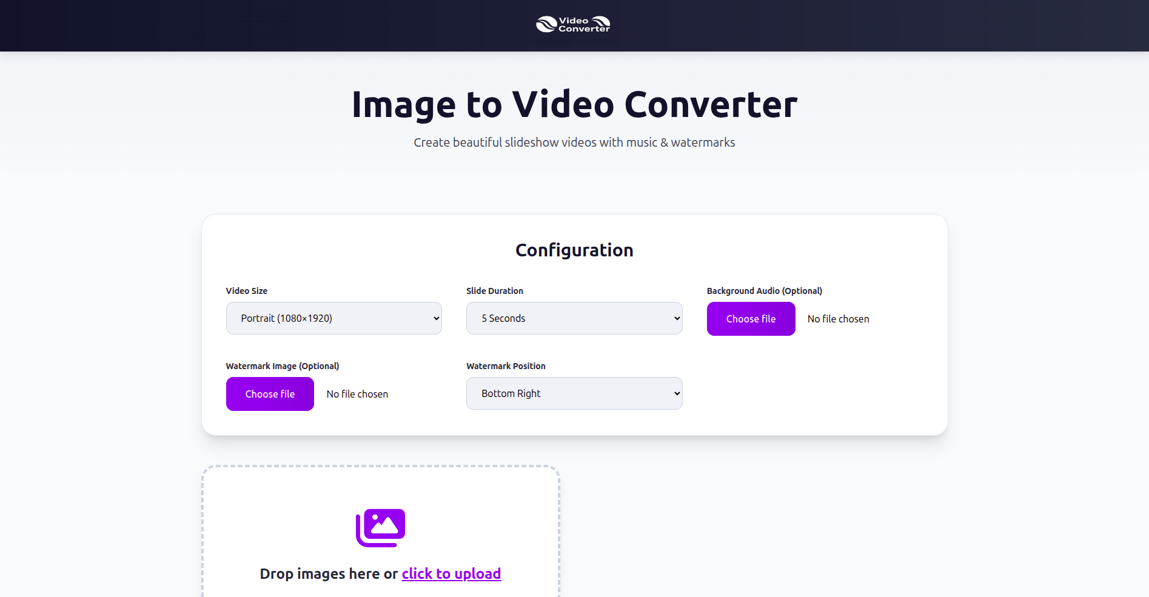Click the Video Converter logo in header
The width and height of the screenshot is (1149, 597).
[x=574, y=24]
